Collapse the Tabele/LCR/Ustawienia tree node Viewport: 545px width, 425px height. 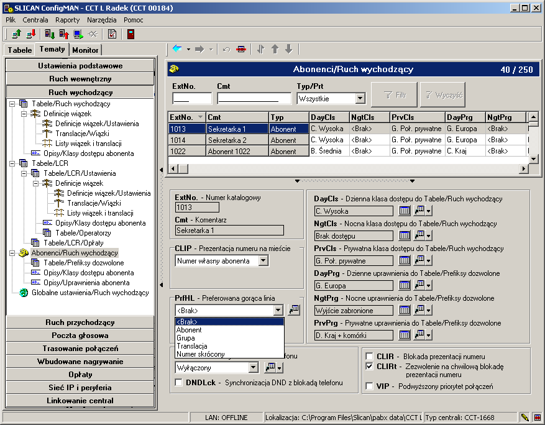(x=24, y=173)
